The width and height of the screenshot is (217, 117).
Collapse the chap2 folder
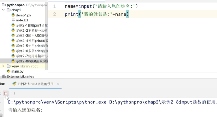pos(3,10)
